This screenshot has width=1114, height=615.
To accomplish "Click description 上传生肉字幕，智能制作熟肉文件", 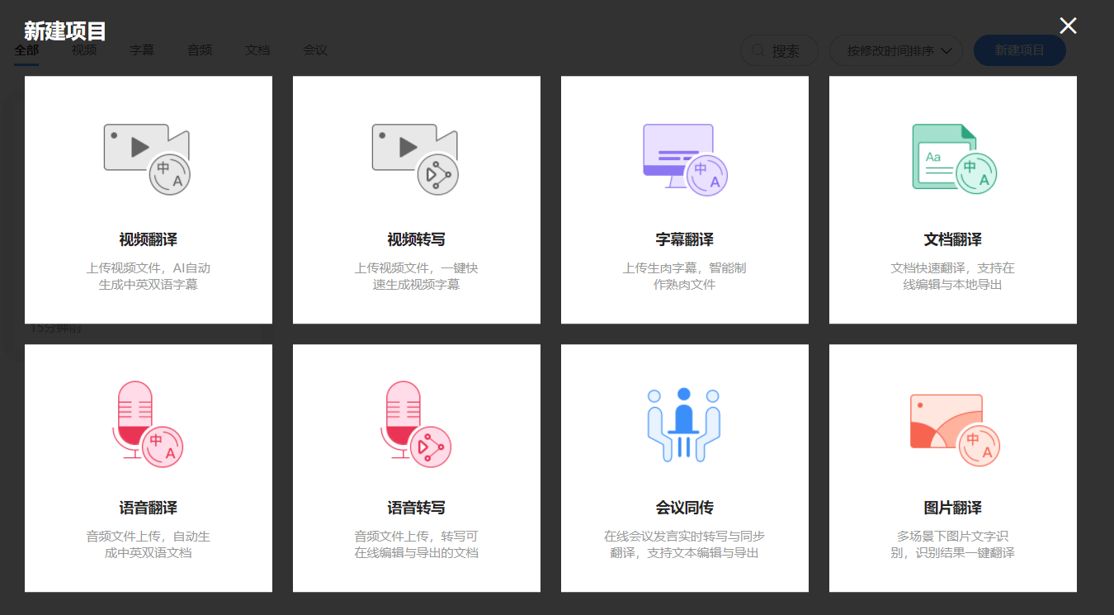I will click(x=685, y=277).
